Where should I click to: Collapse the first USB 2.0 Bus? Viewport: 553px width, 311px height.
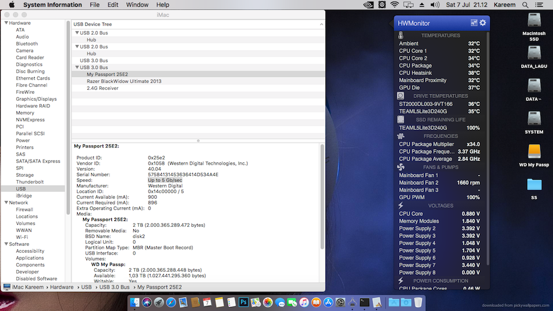(x=77, y=33)
